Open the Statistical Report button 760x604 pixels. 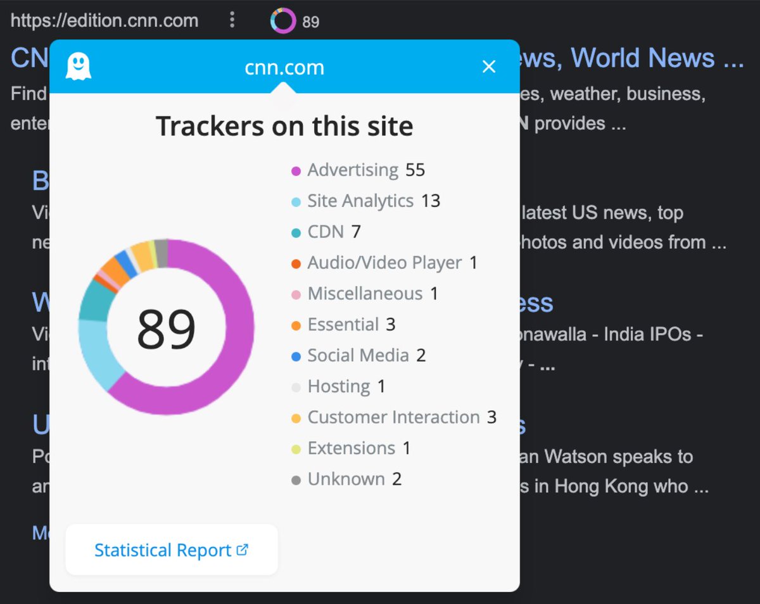pyautogui.click(x=172, y=550)
